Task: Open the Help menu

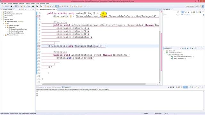Action: click(48, 4)
